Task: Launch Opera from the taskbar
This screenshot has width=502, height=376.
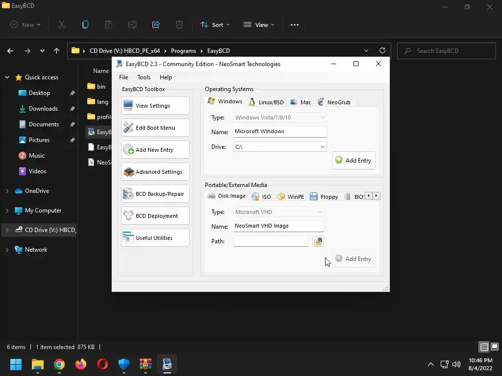Action: tap(102, 364)
